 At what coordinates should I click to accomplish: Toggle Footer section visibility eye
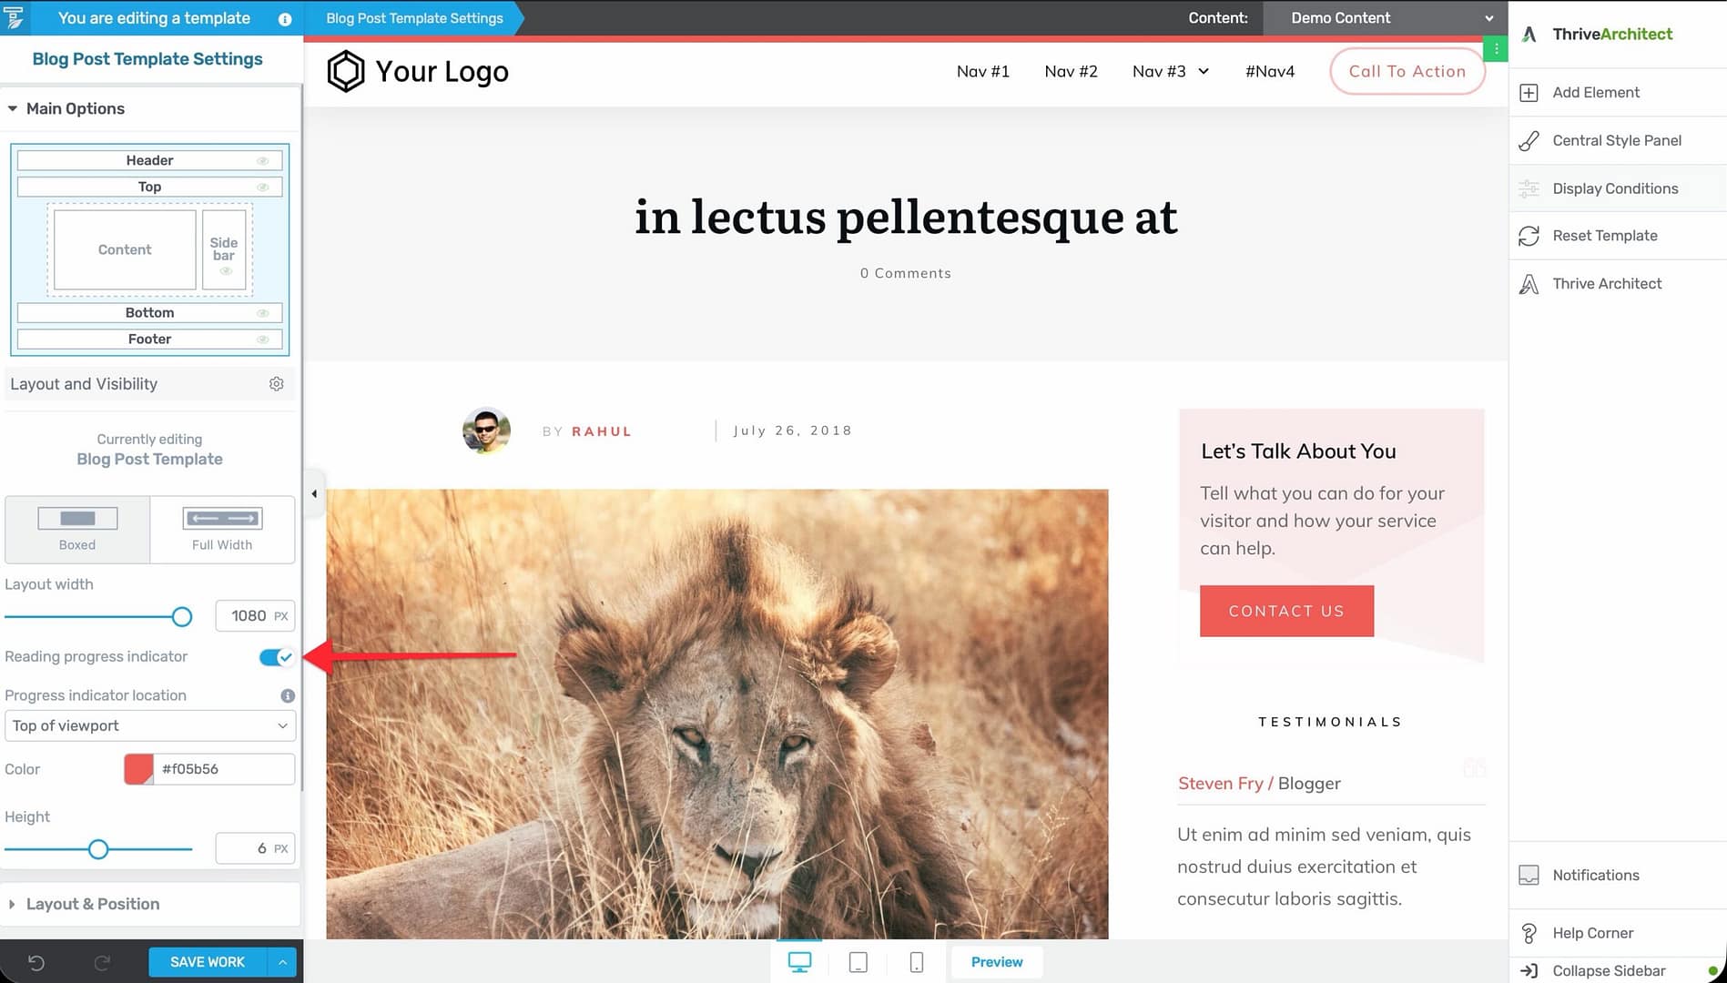click(262, 339)
